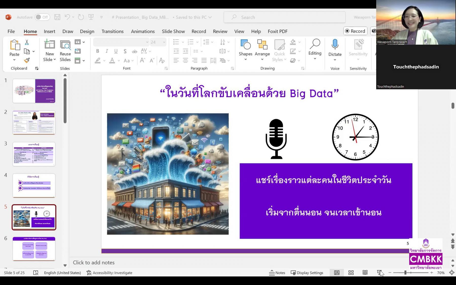Switch to Design tab

(87, 31)
